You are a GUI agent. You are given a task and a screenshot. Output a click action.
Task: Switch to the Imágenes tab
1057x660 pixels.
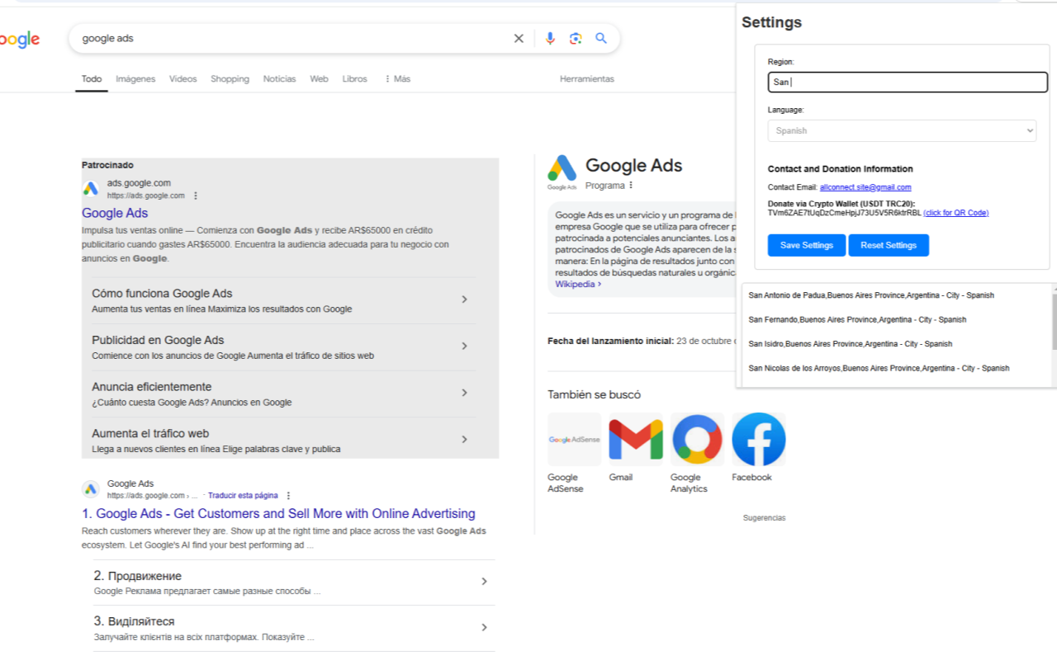click(x=135, y=78)
